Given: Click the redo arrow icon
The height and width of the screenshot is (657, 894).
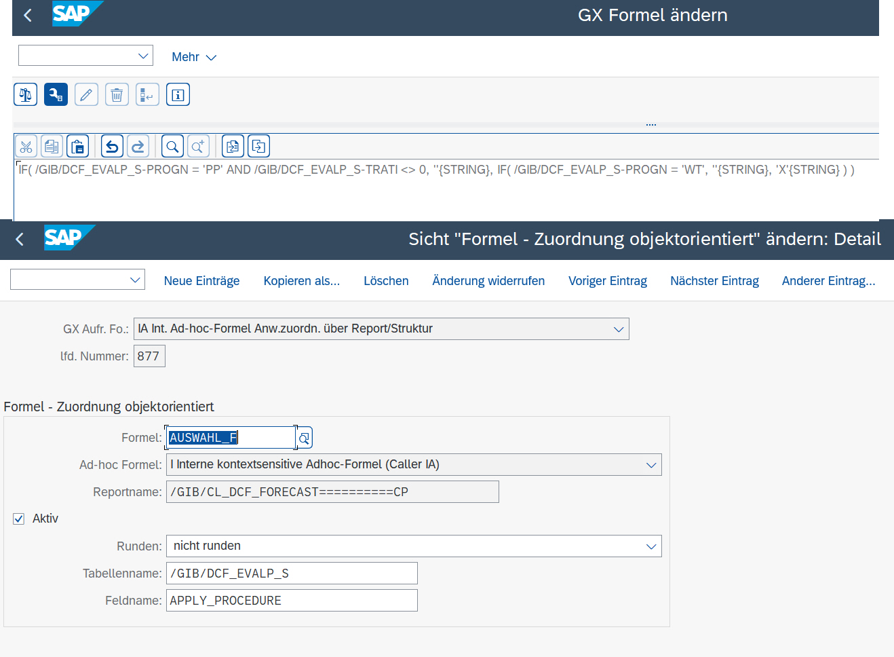Looking at the screenshot, I should click(138, 147).
